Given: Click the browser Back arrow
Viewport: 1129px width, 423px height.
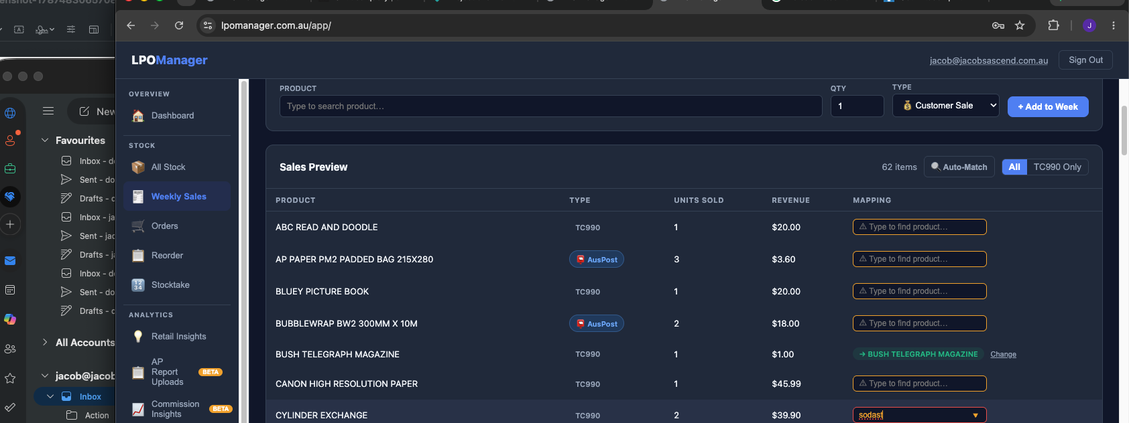Looking at the screenshot, I should [131, 25].
